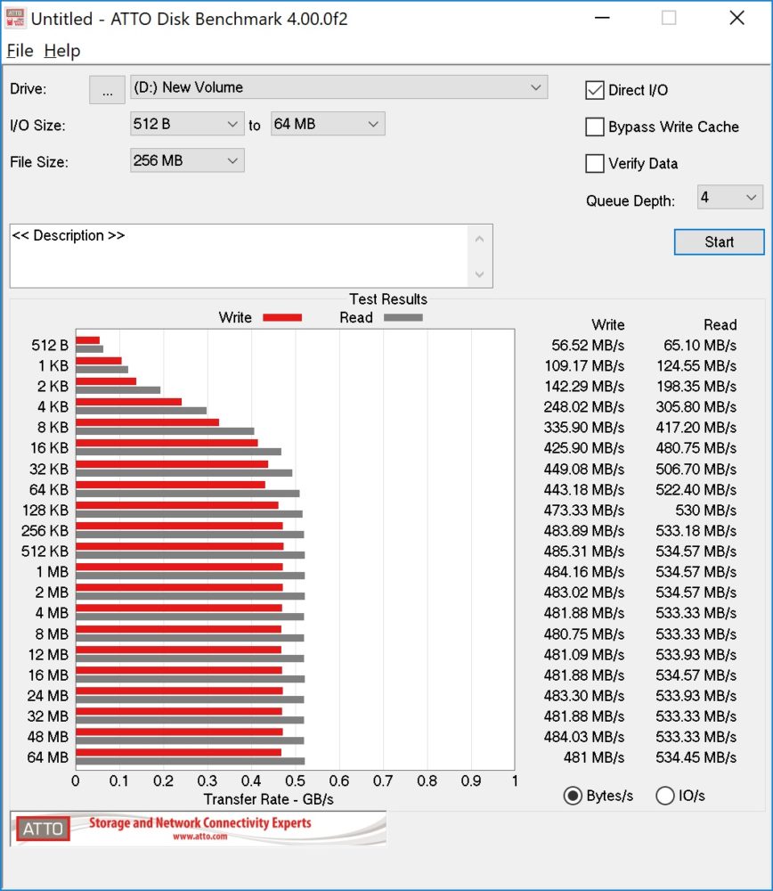Enable the Bypass Write Cache checkbox

pyautogui.click(x=595, y=127)
